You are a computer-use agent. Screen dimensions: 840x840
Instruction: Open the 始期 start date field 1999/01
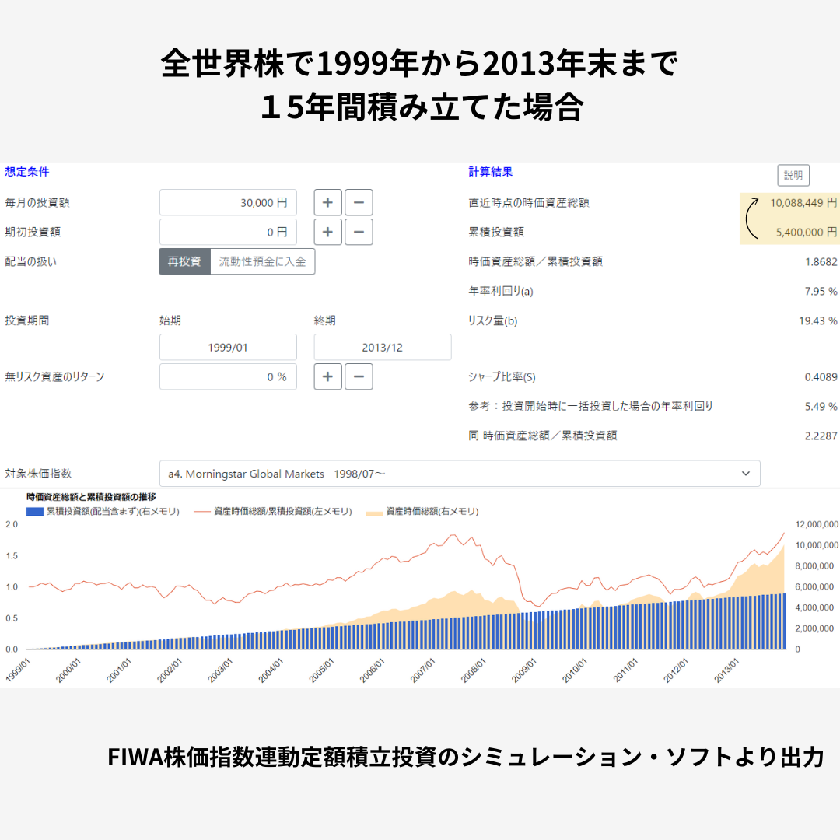[228, 348]
